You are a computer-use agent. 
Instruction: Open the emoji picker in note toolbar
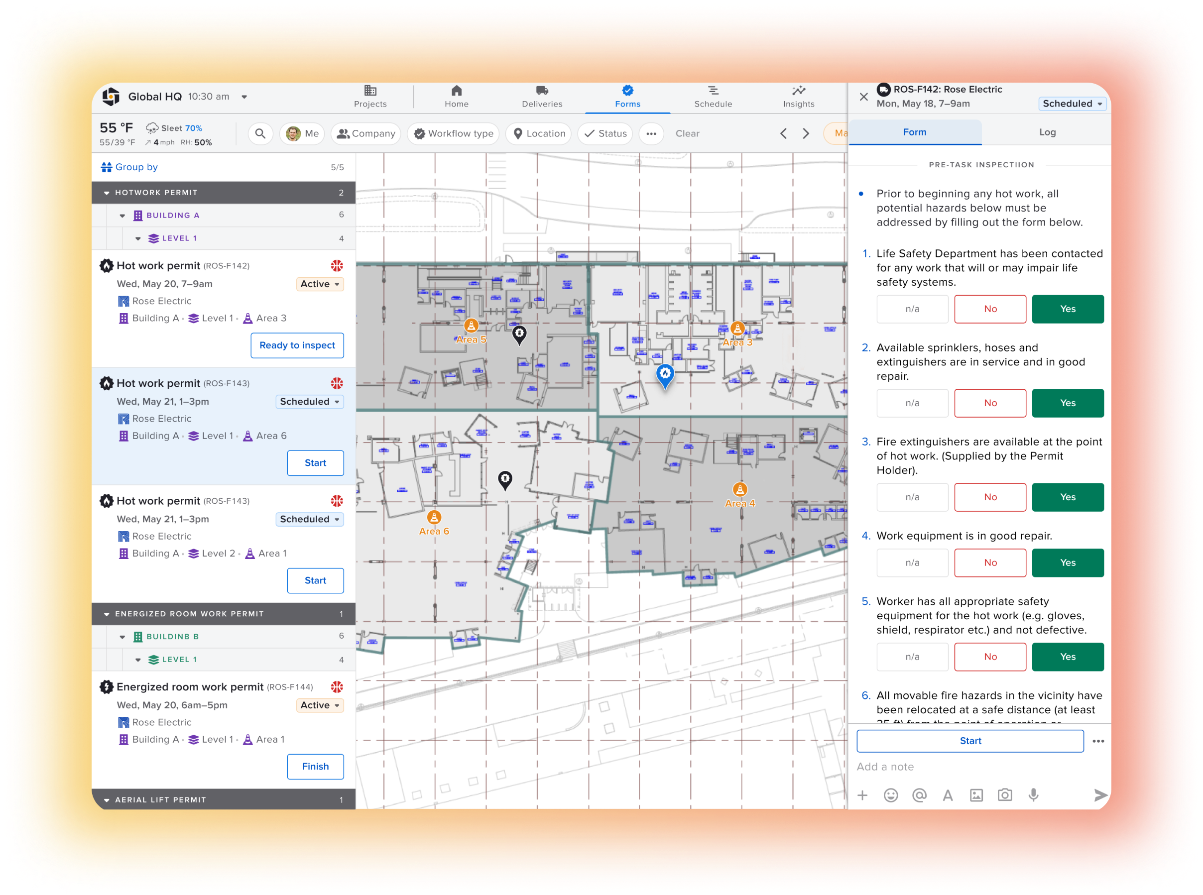(890, 795)
